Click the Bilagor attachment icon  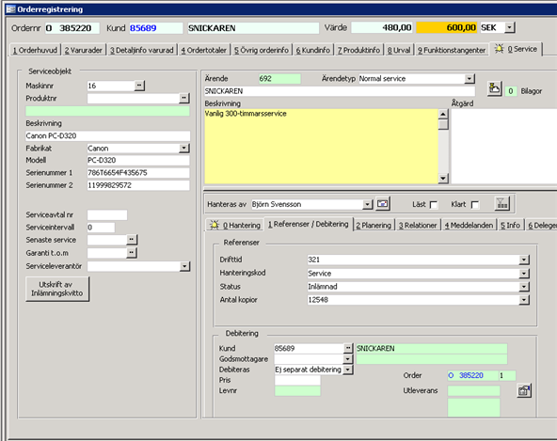coord(494,88)
